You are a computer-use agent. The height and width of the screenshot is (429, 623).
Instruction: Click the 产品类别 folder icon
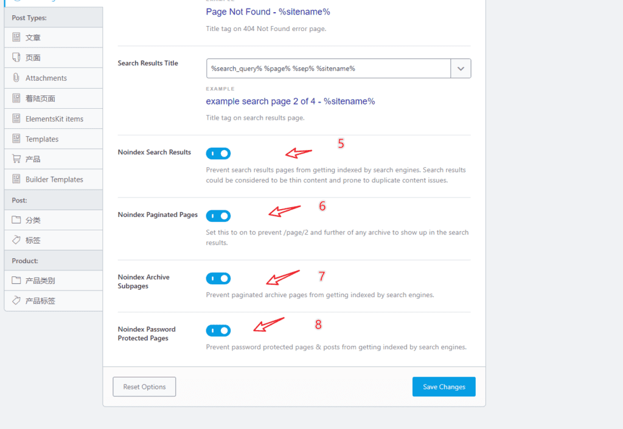(16, 280)
